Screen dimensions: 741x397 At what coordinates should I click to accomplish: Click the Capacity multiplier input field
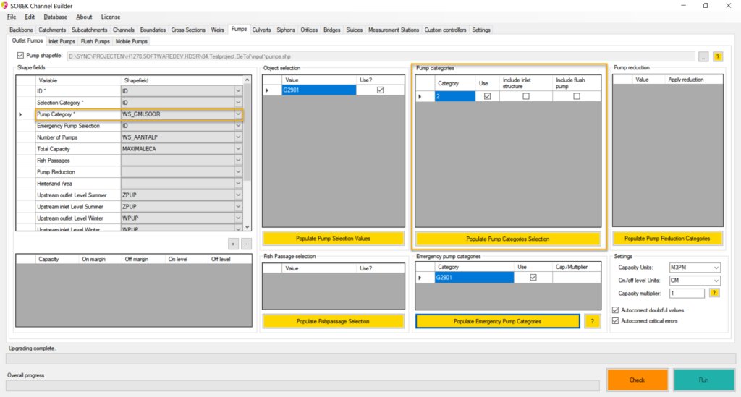686,293
